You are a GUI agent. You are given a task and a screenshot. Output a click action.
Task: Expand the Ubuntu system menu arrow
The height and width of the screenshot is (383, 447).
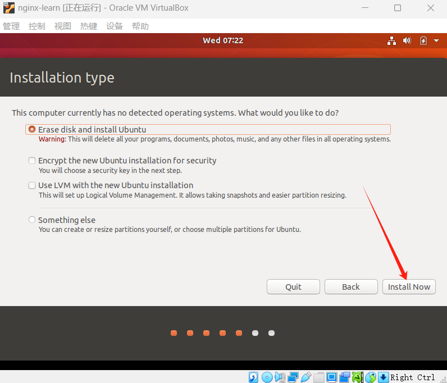click(436, 41)
